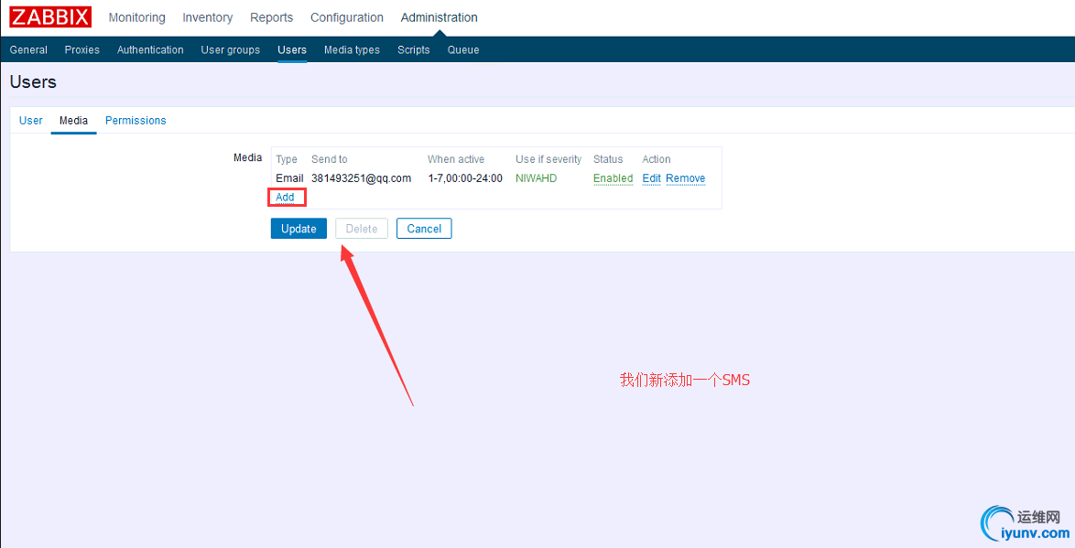Click the Cancel button
Viewport: 1075px width, 548px height.
[x=424, y=229]
